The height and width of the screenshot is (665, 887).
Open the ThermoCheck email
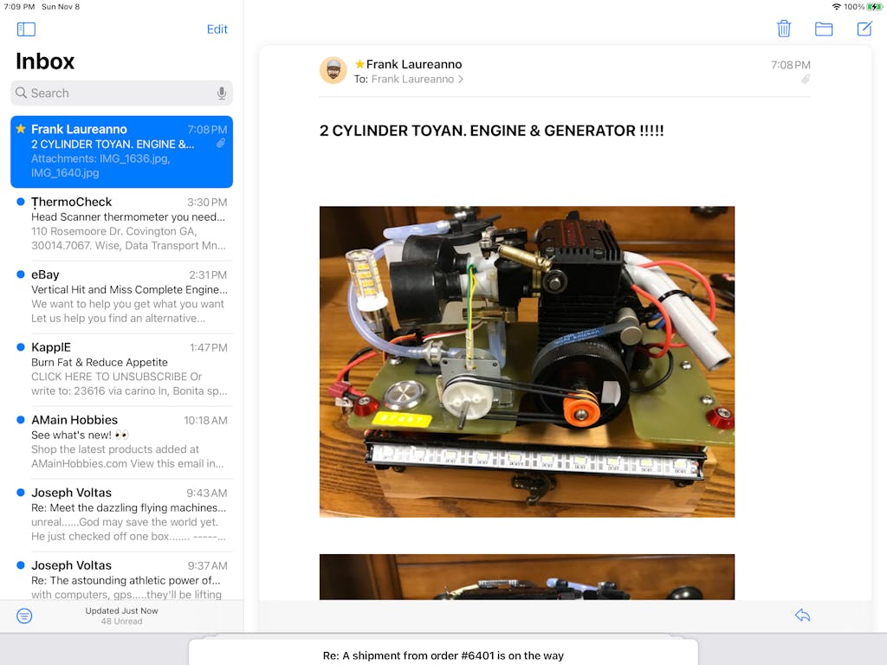click(x=121, y=223)
